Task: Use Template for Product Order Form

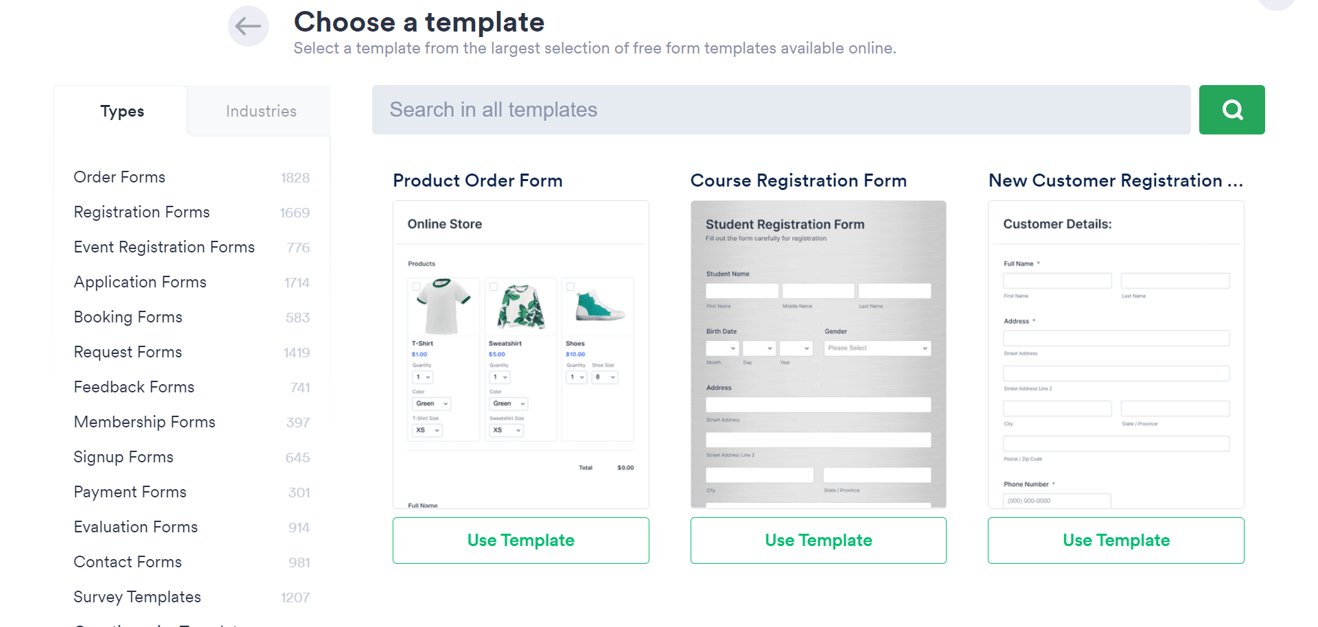Action: coord(520,540)
